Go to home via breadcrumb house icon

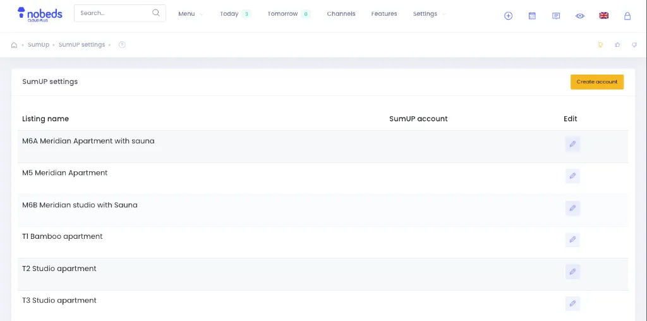pos(14,45)
